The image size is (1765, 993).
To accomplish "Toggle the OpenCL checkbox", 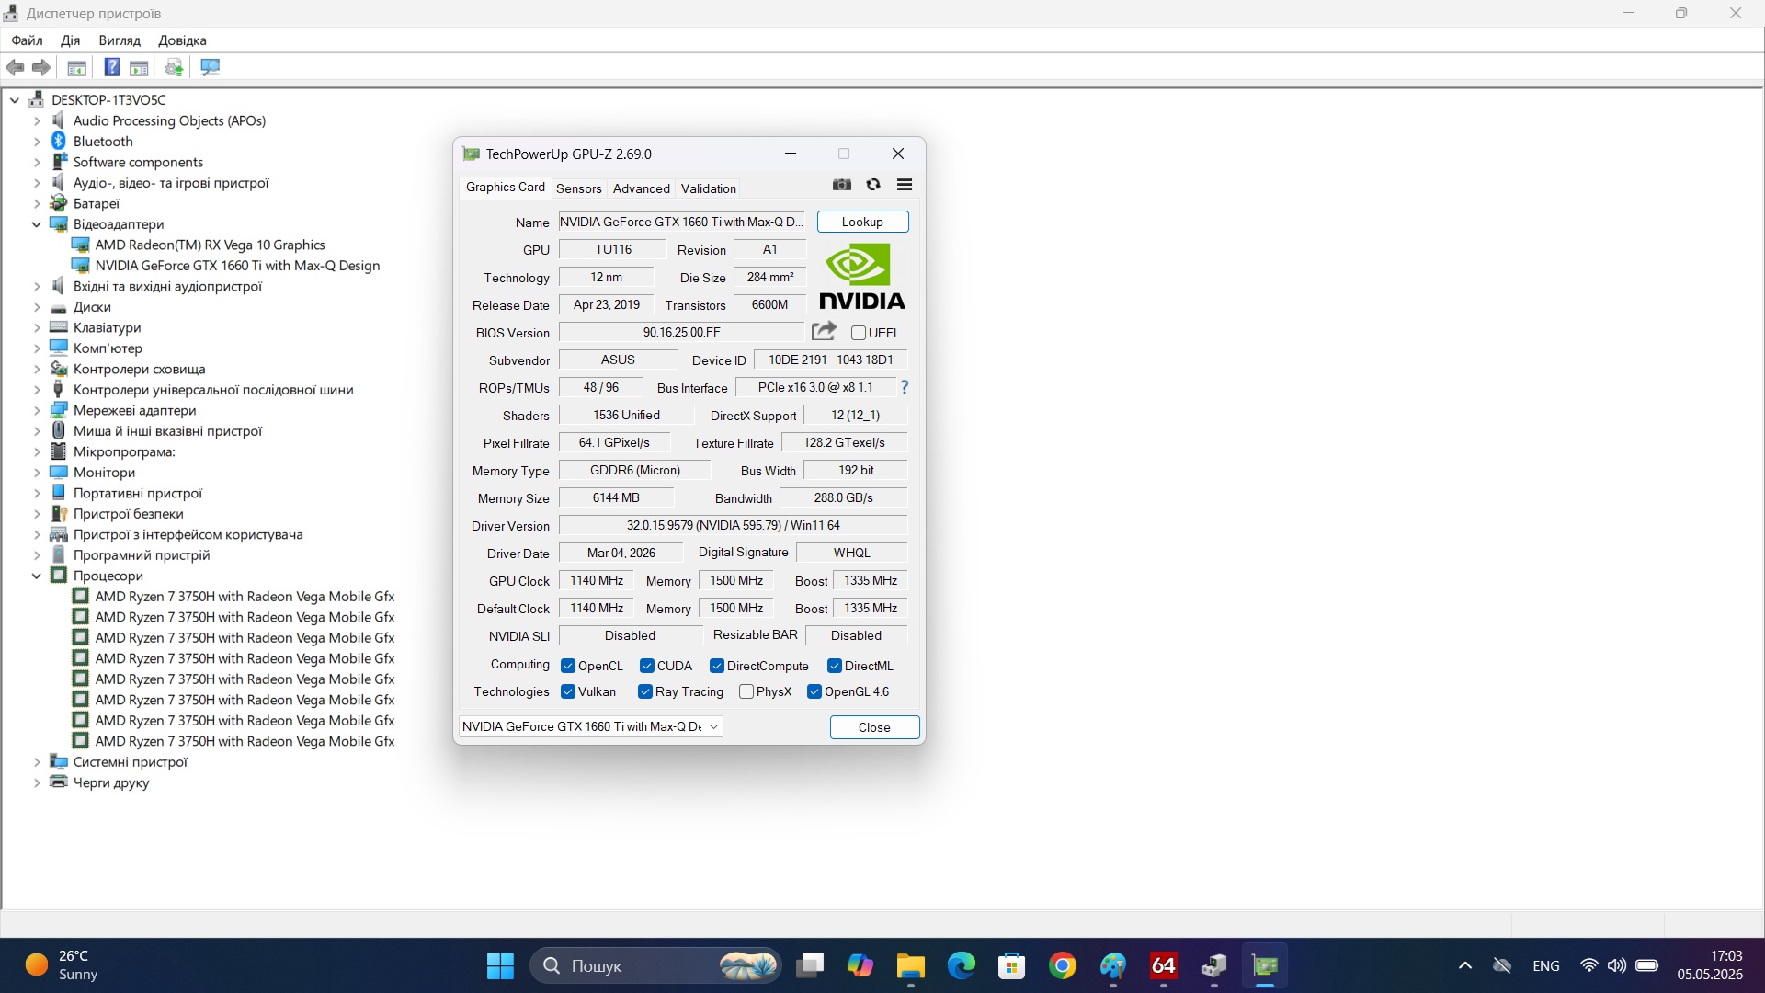I will [568, 666].
